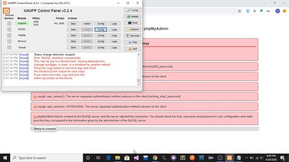
Task: Click the XAMPP log scrollbar thumb
Action: (x=139, y=81)
